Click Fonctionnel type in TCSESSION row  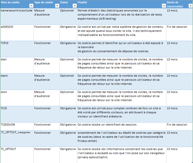point(46,126)
